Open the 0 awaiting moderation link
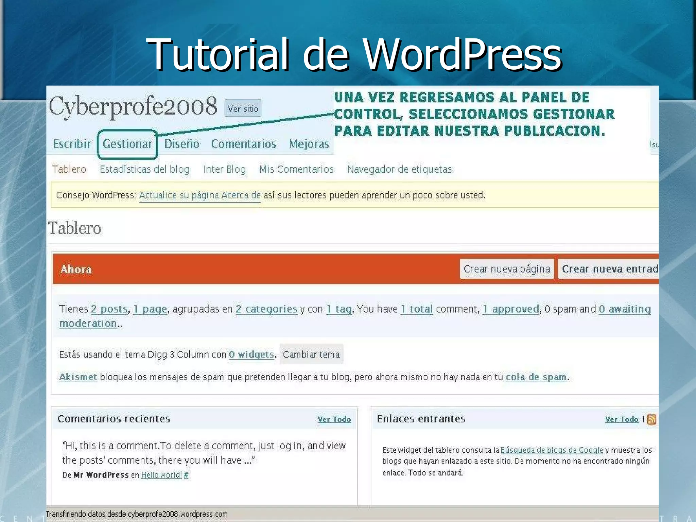The height and width of the screenshot is (522, 696). tap(625, 309)
